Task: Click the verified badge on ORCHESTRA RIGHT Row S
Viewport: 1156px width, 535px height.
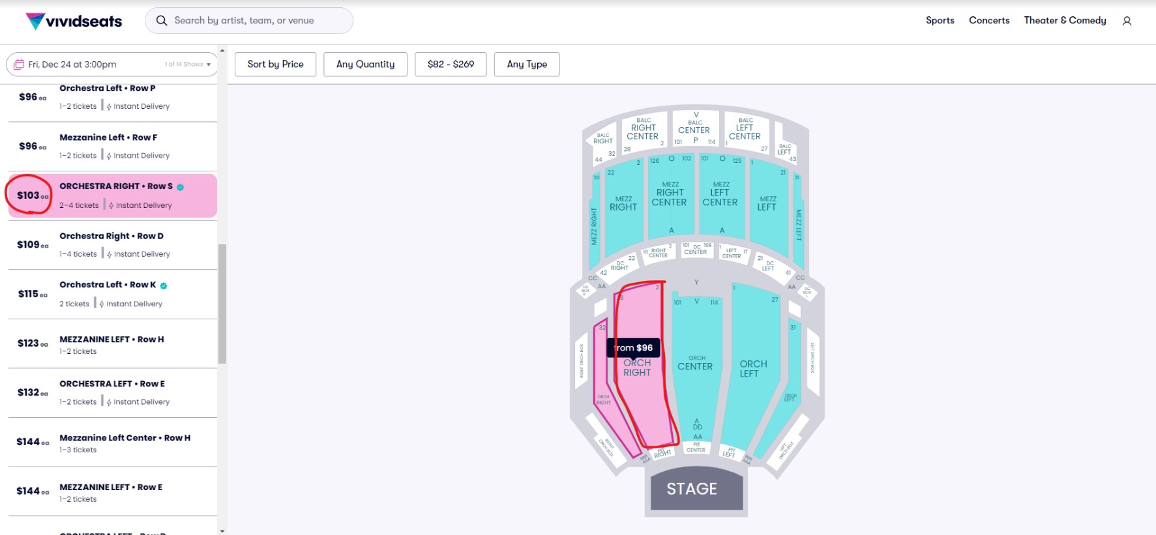Action: click(x=180, y=186)
